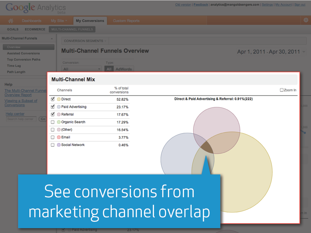Open the settings gear icon top right
The width and height of the screenshot is (311, 233).
pyautogui.click(x=306, y=20)
